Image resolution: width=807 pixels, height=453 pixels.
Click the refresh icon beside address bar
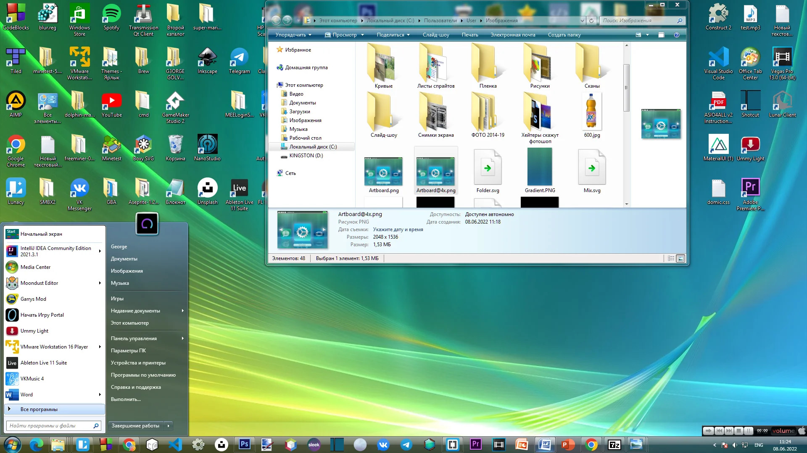[591, 21]
